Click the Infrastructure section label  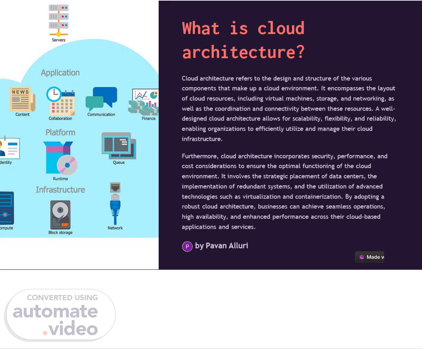(x=60, y=190)
